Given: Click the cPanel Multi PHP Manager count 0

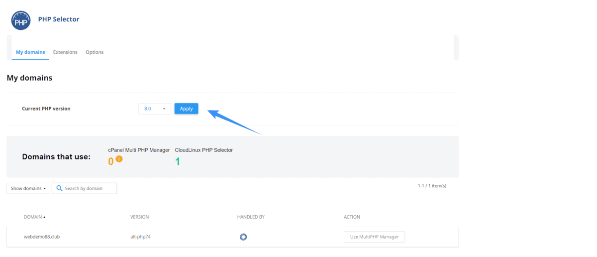Looking at the screenshot, I should pyautogui.click(x=111, y=161).
